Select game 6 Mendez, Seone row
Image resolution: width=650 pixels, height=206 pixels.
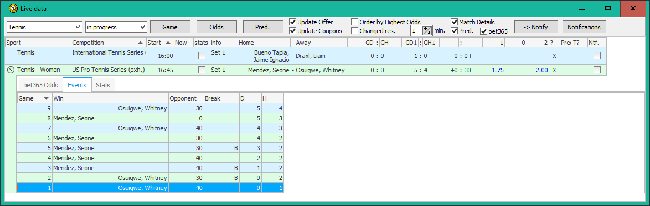[150, 138]
